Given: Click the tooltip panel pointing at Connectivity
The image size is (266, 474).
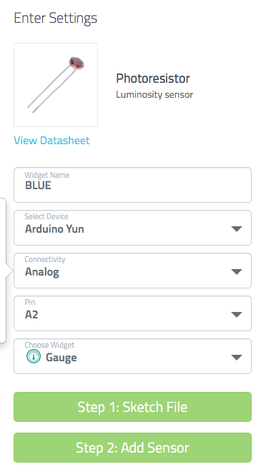Looking at the screenshot, I should (4, 271).
